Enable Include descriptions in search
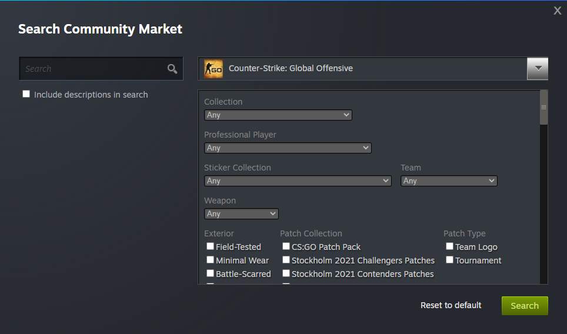The width and height of the screenshot is (567, 334). click(x=26, y=94)
